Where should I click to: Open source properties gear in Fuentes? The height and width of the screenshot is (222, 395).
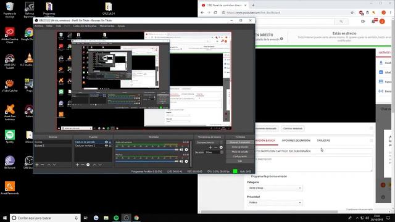click(x=88, y=165)
